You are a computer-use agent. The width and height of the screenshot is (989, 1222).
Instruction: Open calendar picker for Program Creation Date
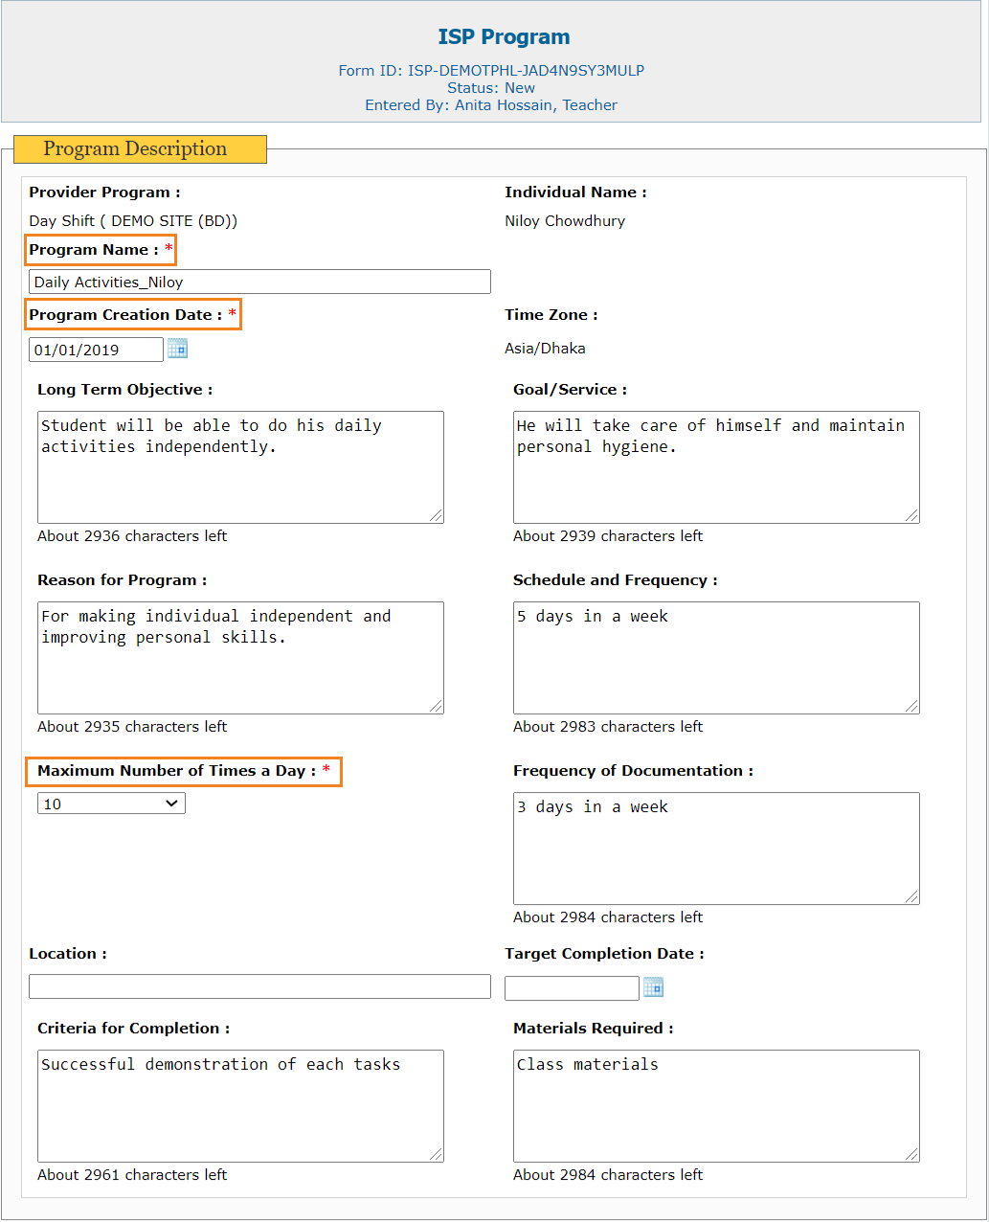[x=177, y=349]
